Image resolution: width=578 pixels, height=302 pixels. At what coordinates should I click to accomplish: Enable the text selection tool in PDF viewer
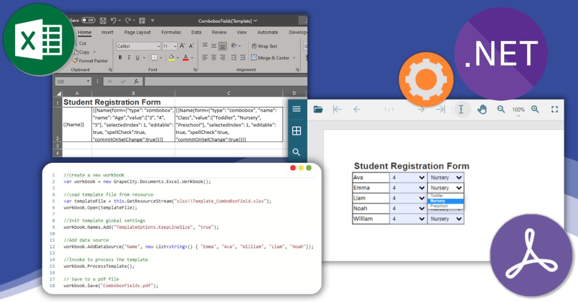tap(461, 109)
